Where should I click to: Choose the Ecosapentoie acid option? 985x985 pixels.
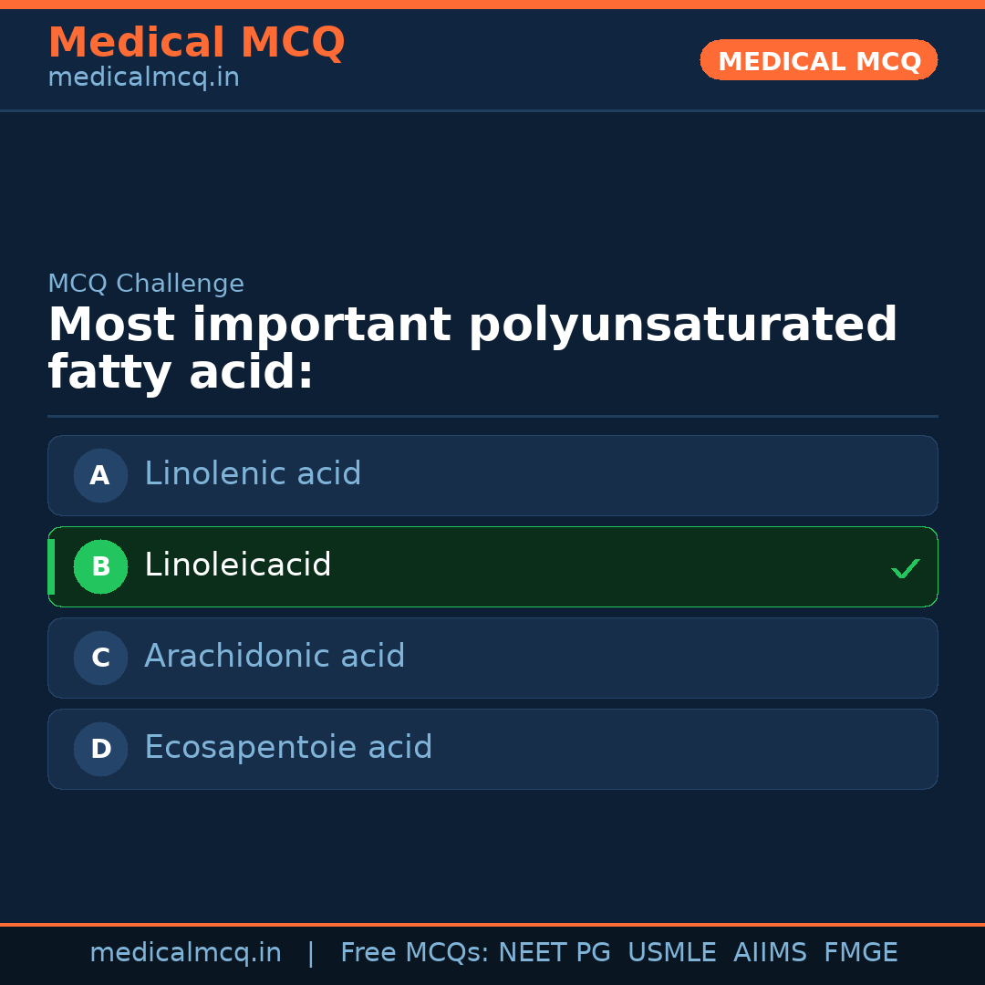(288, 748)
